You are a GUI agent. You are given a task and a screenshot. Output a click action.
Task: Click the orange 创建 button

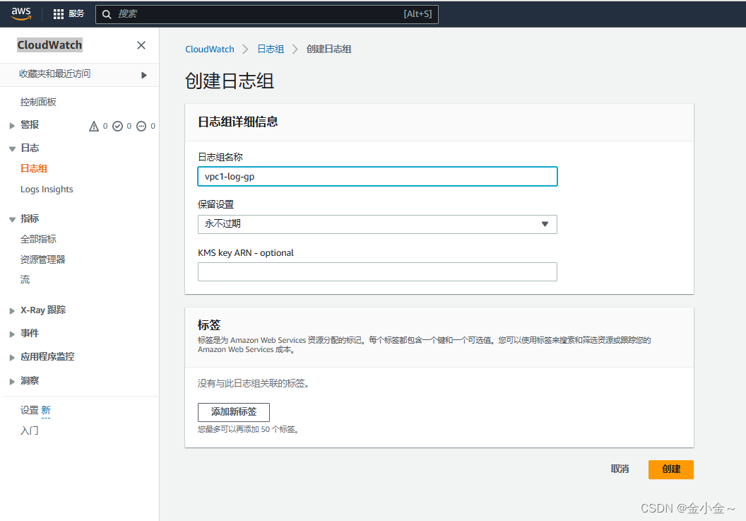[671, 469]
